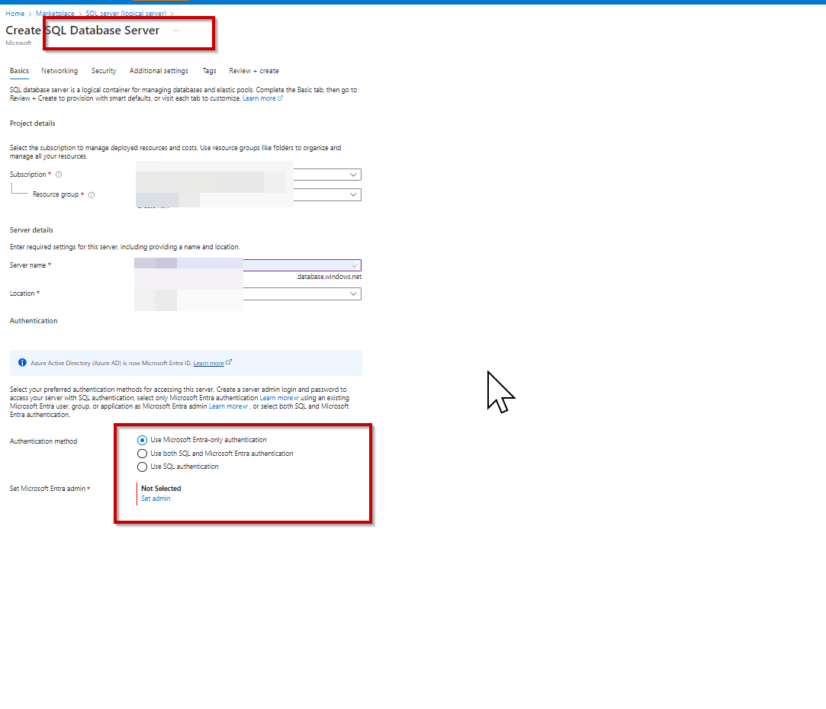Open the Networking tab

click(x=59, y=71)
